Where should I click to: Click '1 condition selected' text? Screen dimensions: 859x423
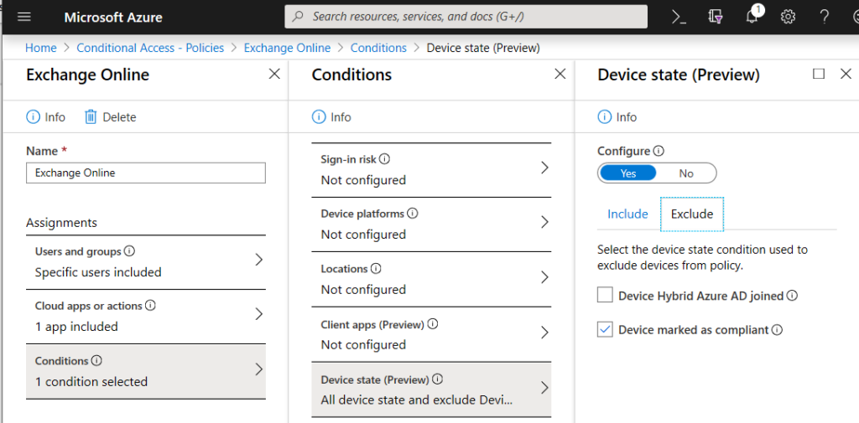(91, 381)
